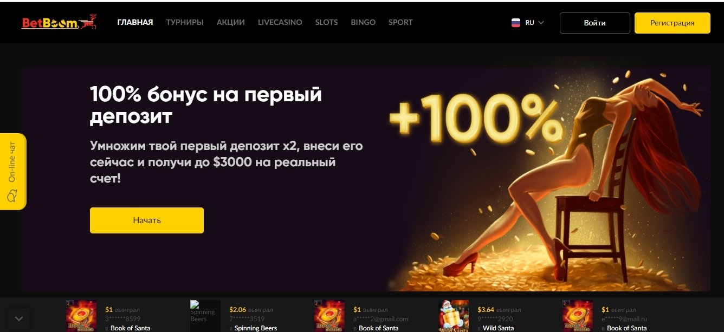The width and height of the screenshot is (724, 332).
Task: Click the Spinning Beers game name link
Action: (256, 328)
